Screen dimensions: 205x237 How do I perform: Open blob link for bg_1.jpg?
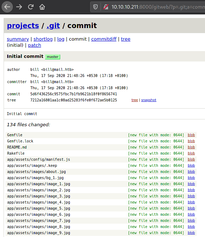point(191,178)
